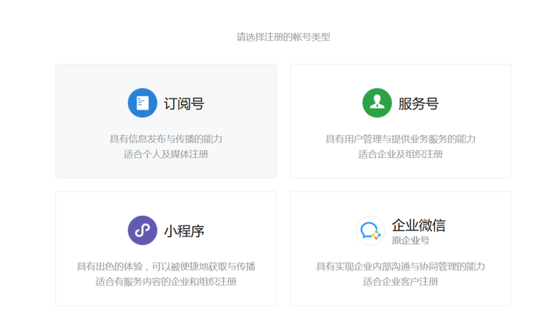539x335 pixels.
Task: Click the 请选择注册的帐号类型 heading
Action: (283, 37)
